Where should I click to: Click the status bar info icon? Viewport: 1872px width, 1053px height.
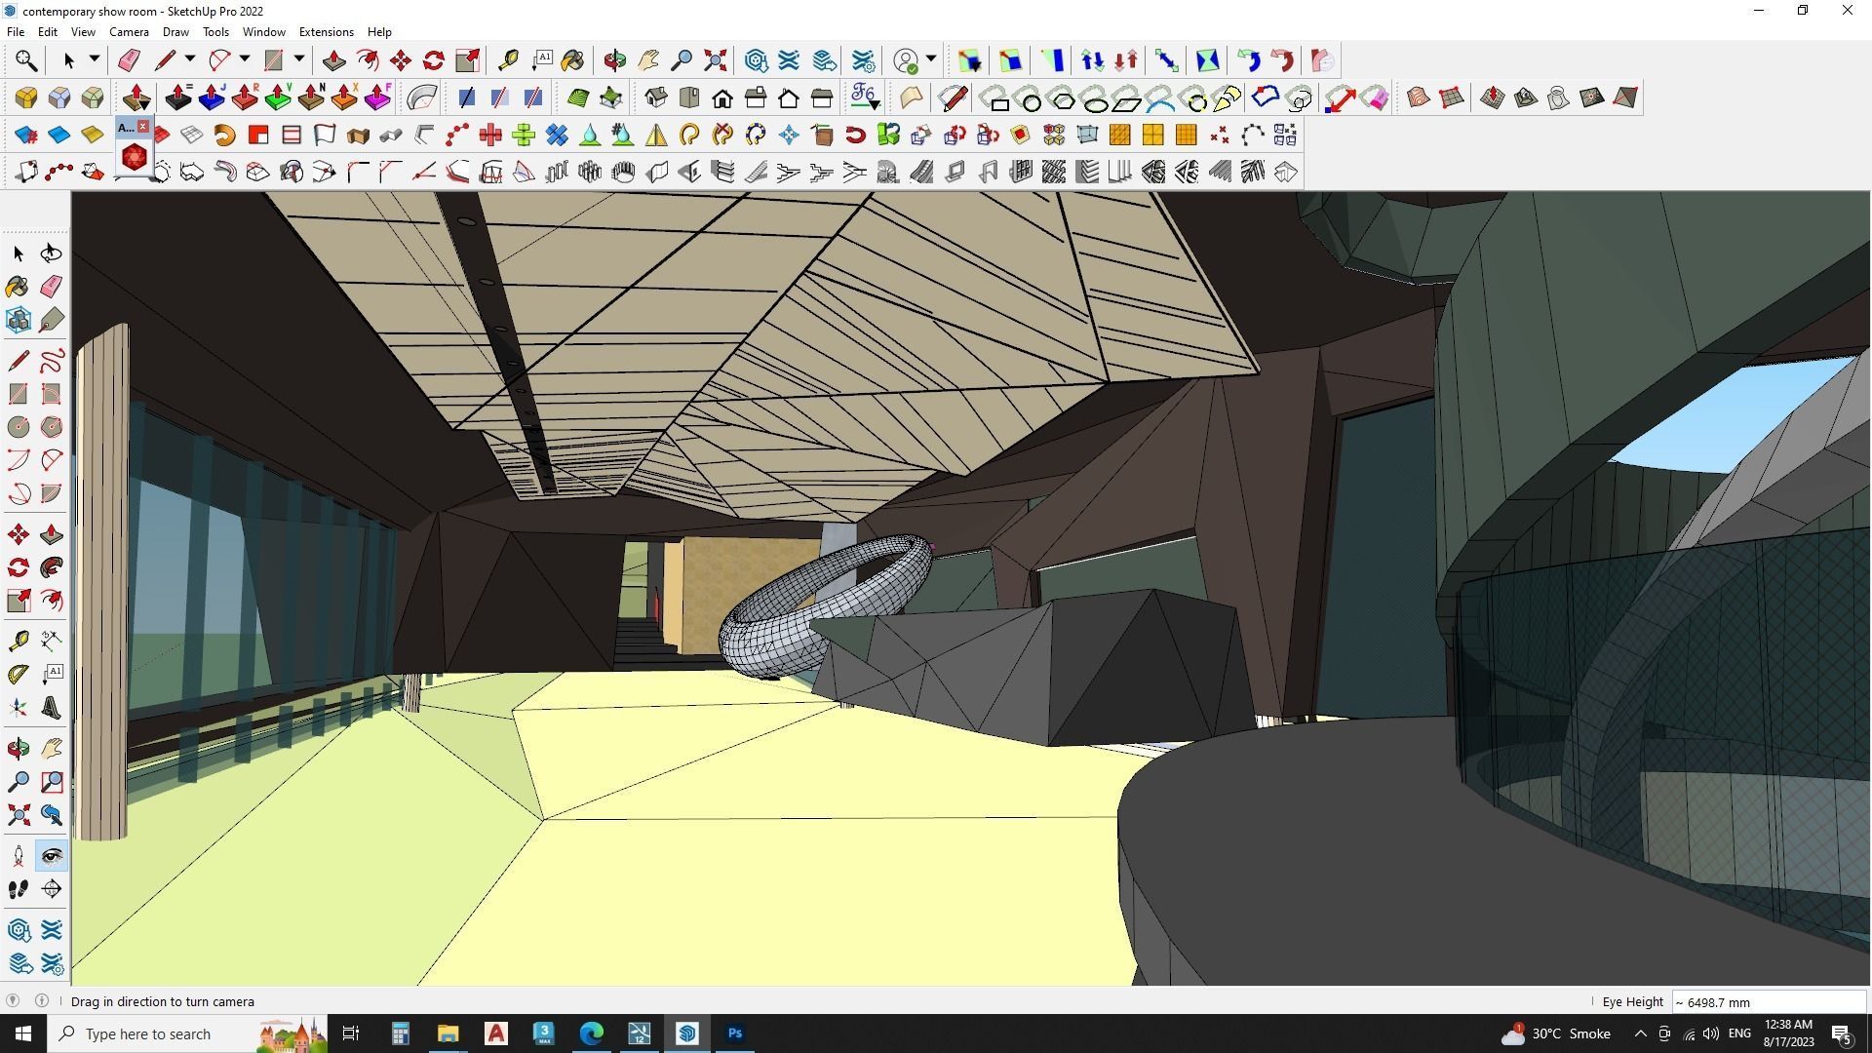(42, 1001)
